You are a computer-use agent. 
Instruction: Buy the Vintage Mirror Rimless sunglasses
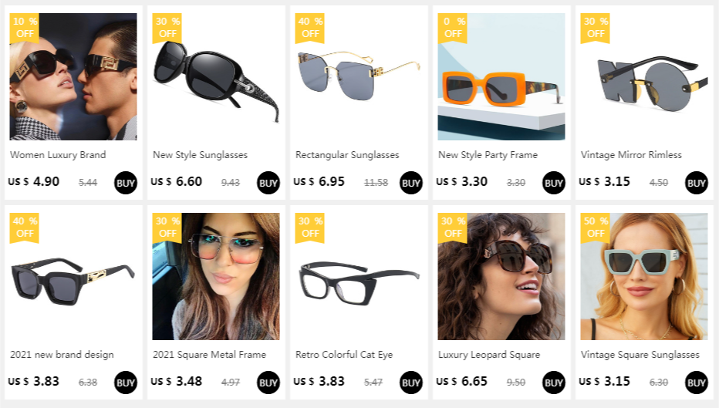tap(696, 183)
